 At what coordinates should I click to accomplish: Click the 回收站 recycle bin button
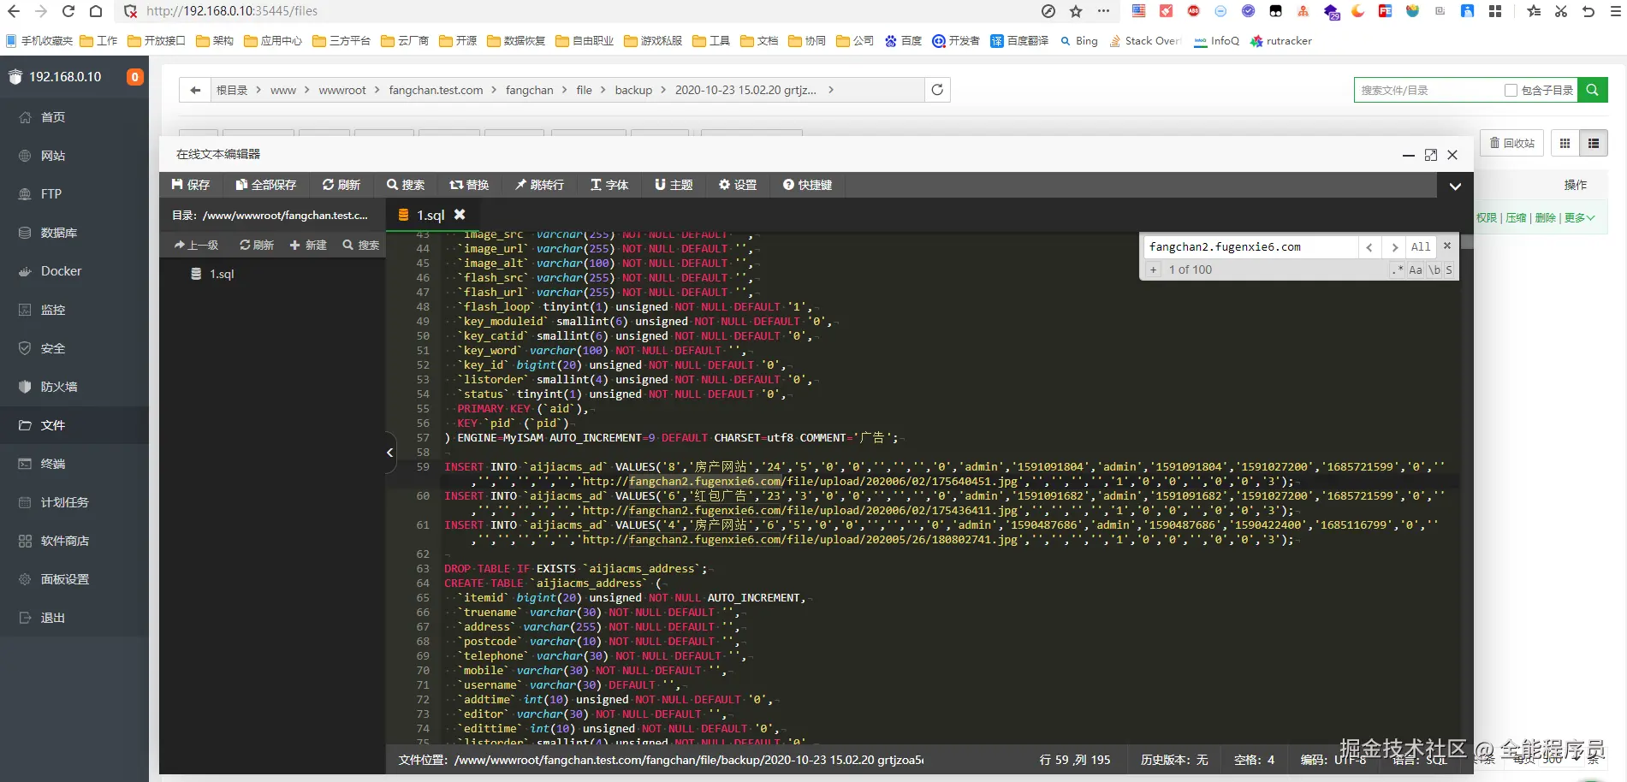(x=1511, y=143)
